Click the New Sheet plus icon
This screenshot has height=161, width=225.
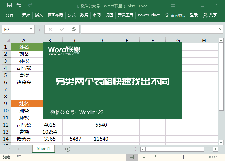[x=68, y=149]
